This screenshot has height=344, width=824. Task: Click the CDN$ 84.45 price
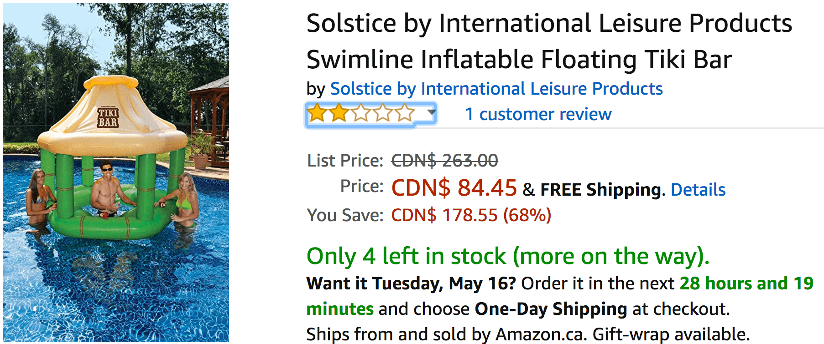coord(454,188)
